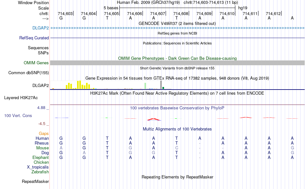305x189 pixels.
Task: Click the Dog species label
Action: pyautogui.click(x=45, y=153)
